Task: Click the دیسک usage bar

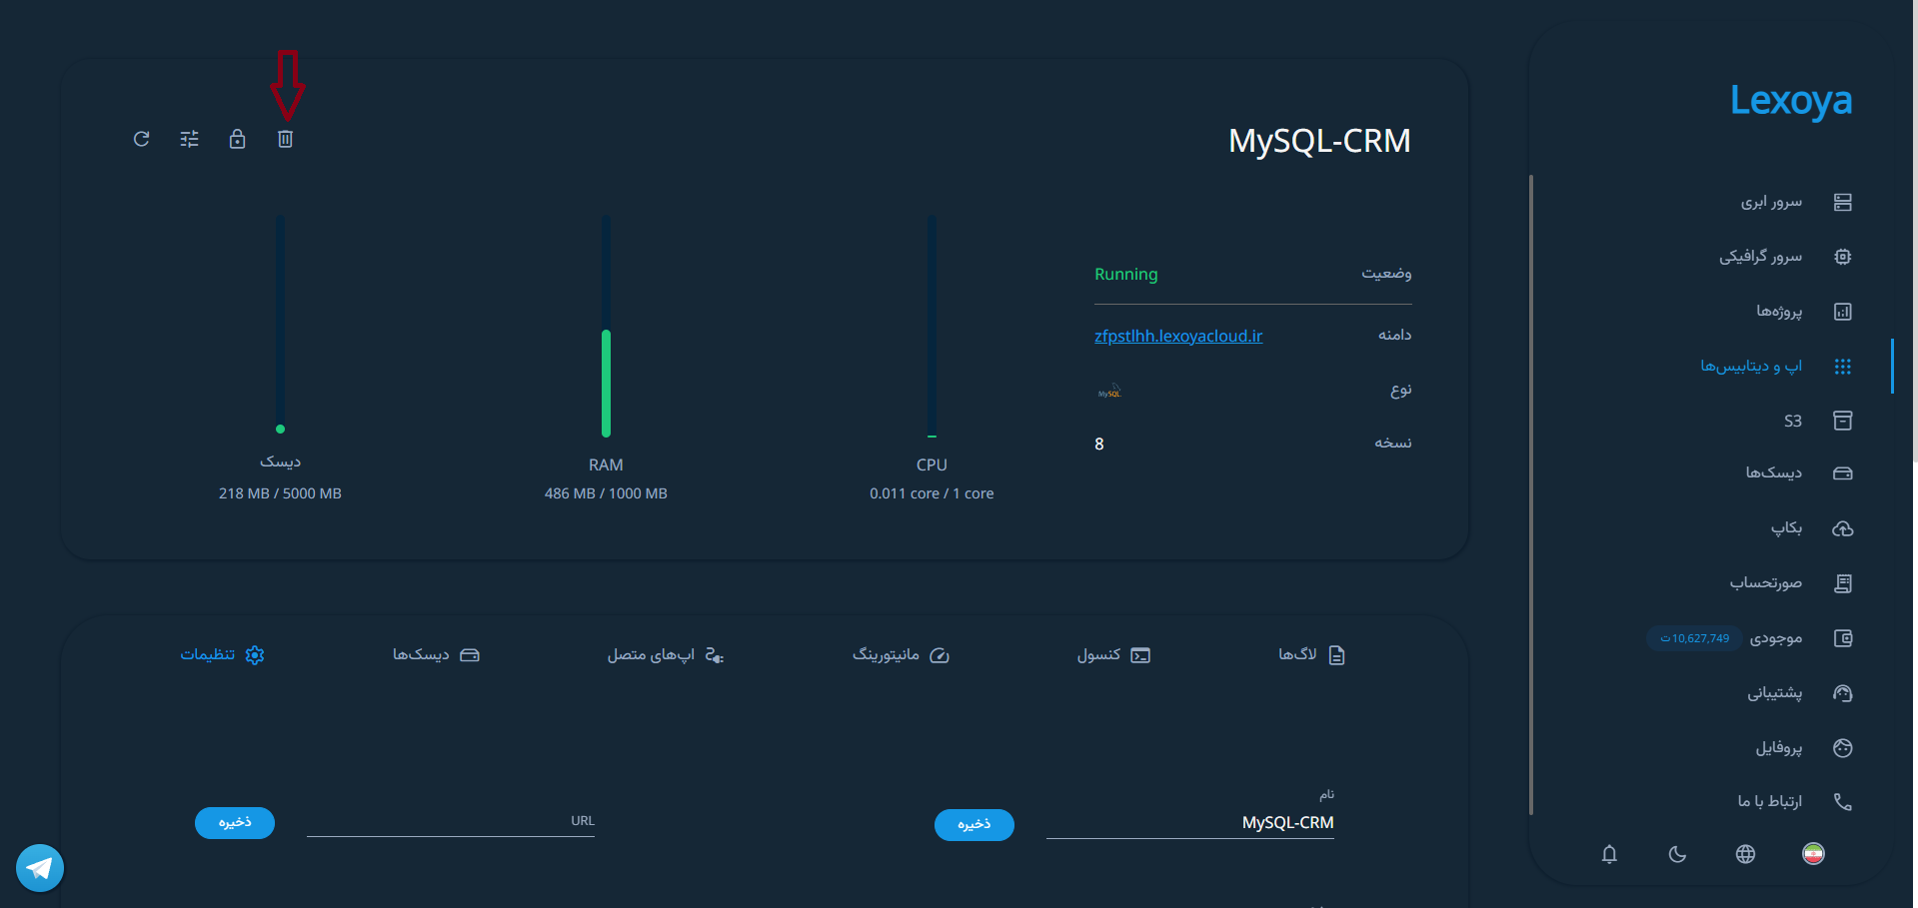Action: click(x=280, y=325)
